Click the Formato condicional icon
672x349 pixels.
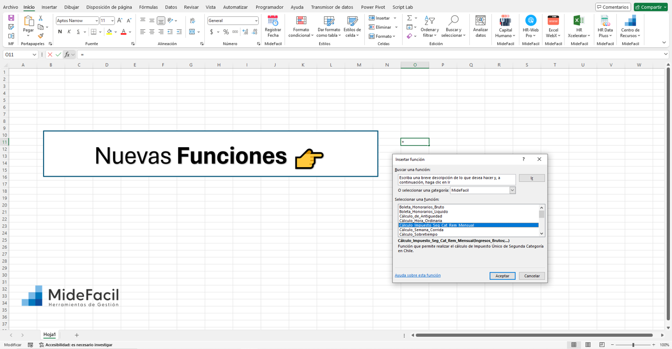[300, 27]
